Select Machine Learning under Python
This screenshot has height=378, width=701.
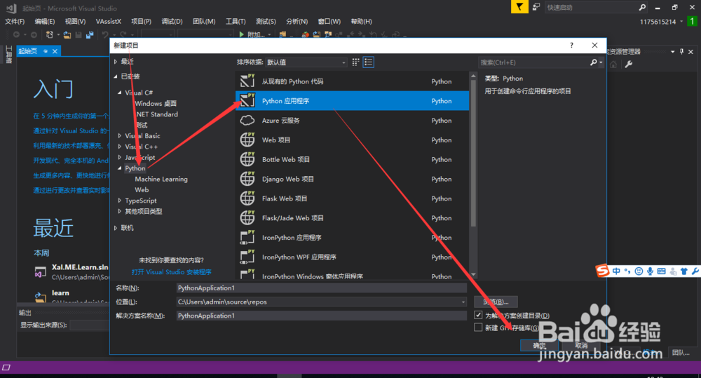click(161, 179)
